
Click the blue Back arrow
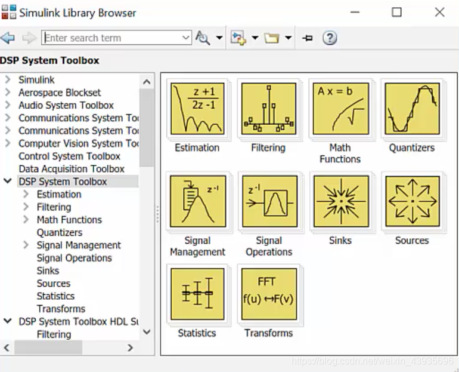[8, 38]
